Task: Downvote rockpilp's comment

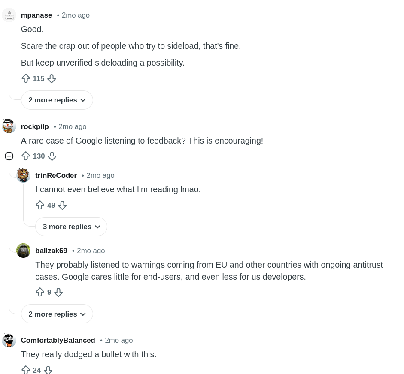Action: coord(52,156)
